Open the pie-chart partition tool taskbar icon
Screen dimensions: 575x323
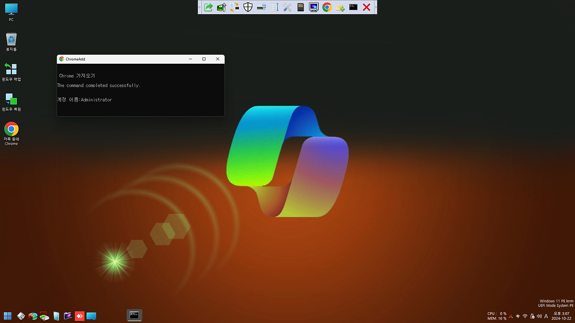click(x=33, y=316)
